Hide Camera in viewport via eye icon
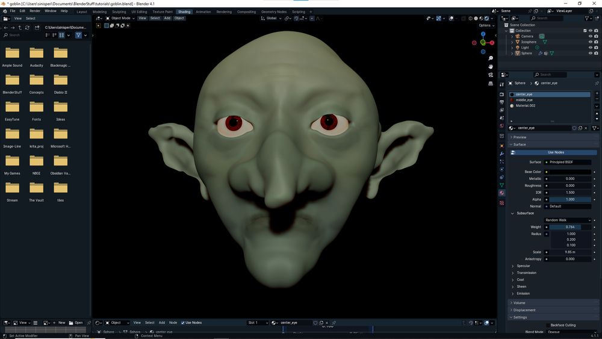Screen dimensions: 602x339 [591, 36]
